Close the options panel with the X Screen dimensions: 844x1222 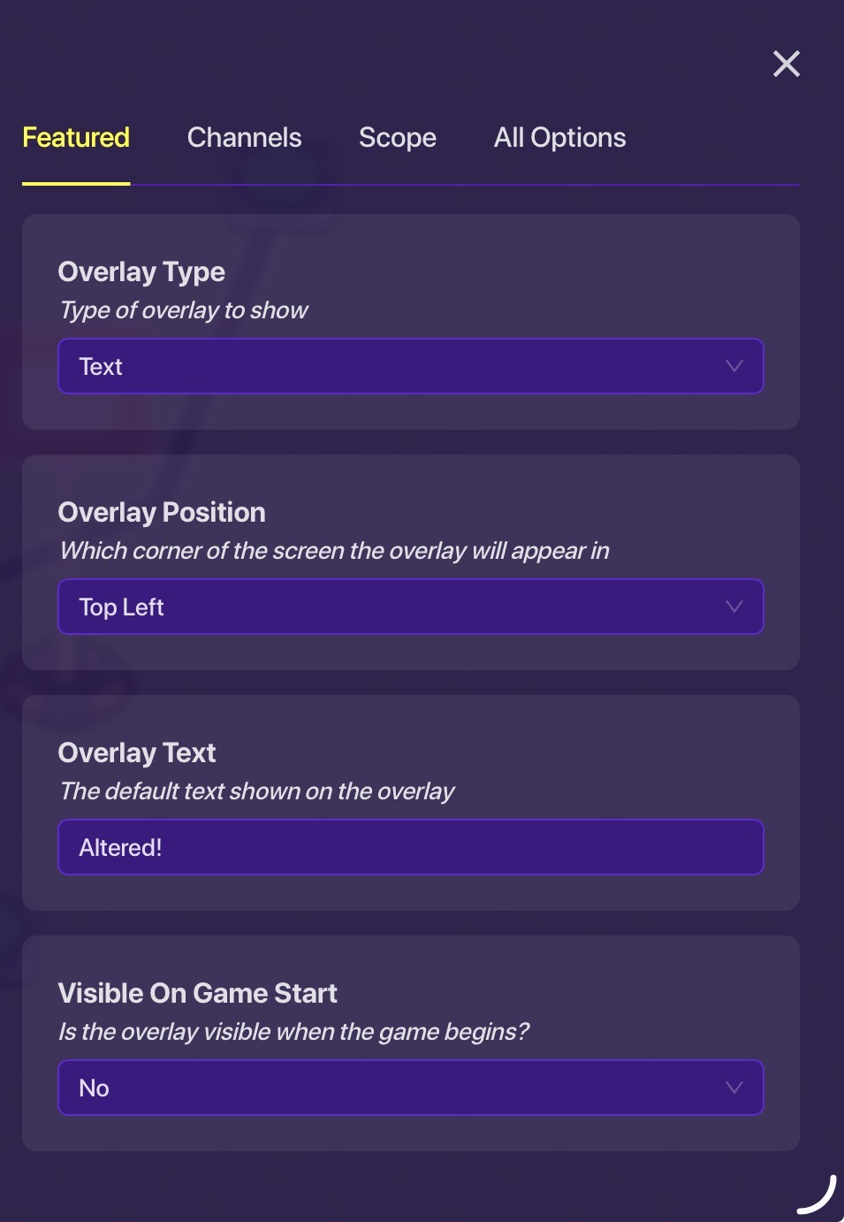tap(786, 64)
